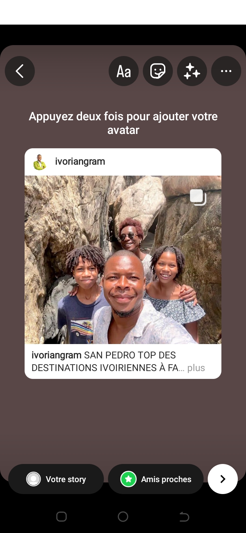Open the three-dot more options menu

click(x=226, y=71)
